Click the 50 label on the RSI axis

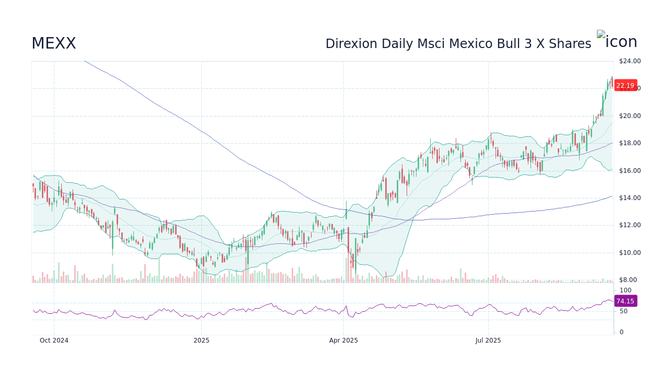click(624, 311)
